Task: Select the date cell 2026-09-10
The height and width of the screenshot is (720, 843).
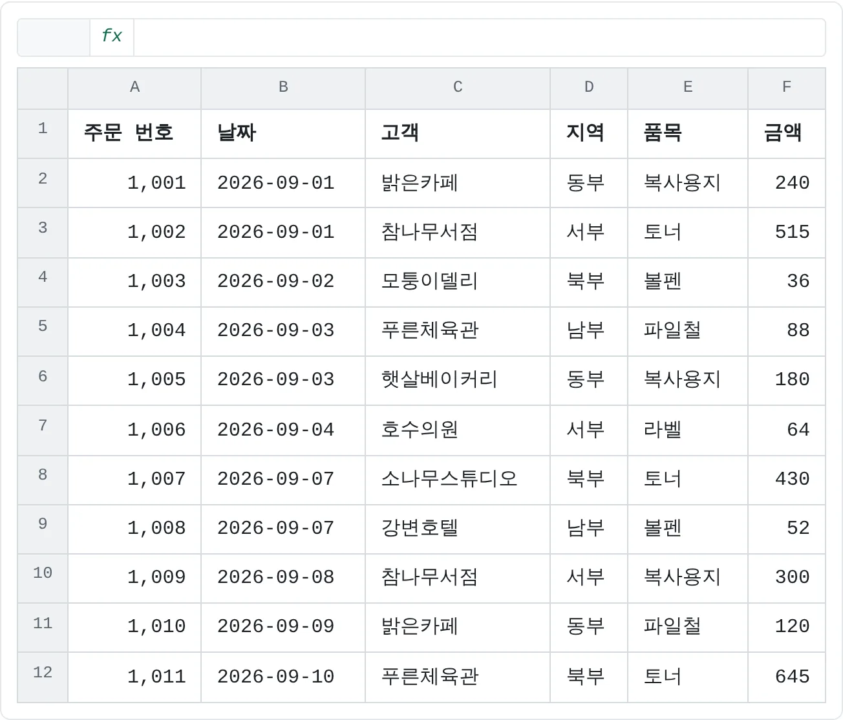Action: (283, 677)
